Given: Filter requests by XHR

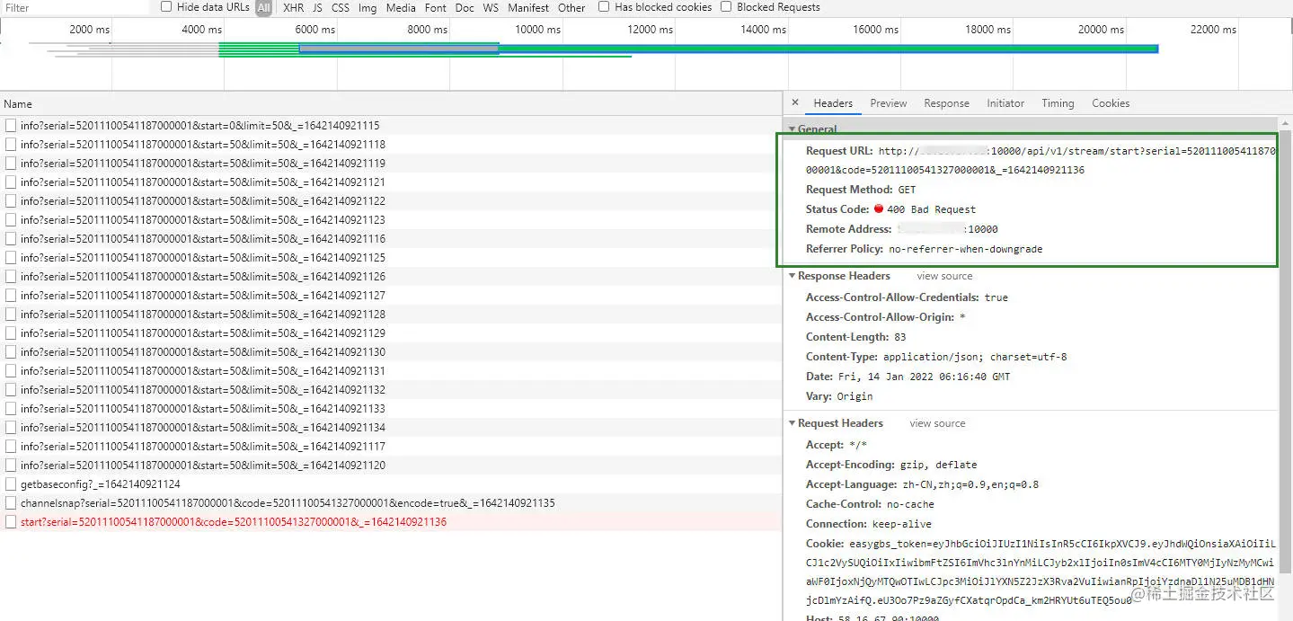Looking at the screenshot, I should (x=293, y=7).
